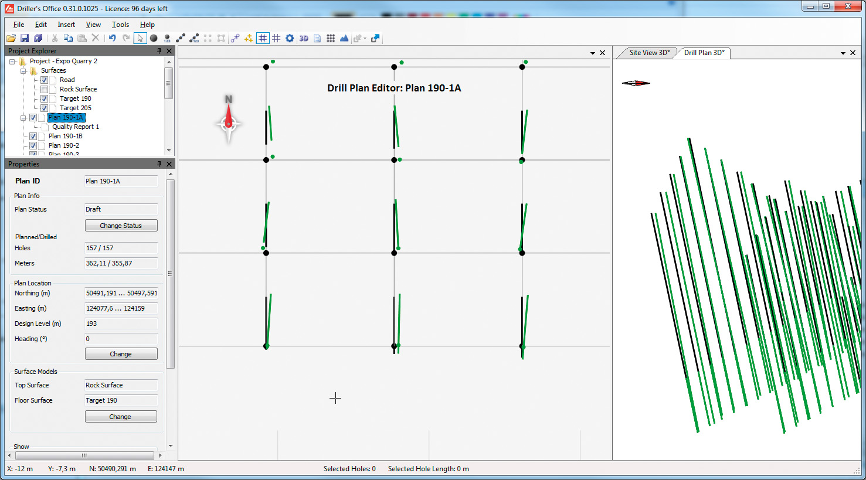Uncheck the Target 205 surface checkbox
Screen dimensions: 866x480
pyautogui.click(x=44, y=108)
